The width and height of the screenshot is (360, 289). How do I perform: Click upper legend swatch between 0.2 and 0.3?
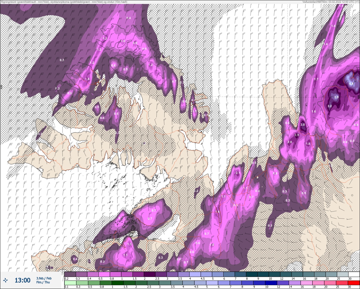[70, 274]
